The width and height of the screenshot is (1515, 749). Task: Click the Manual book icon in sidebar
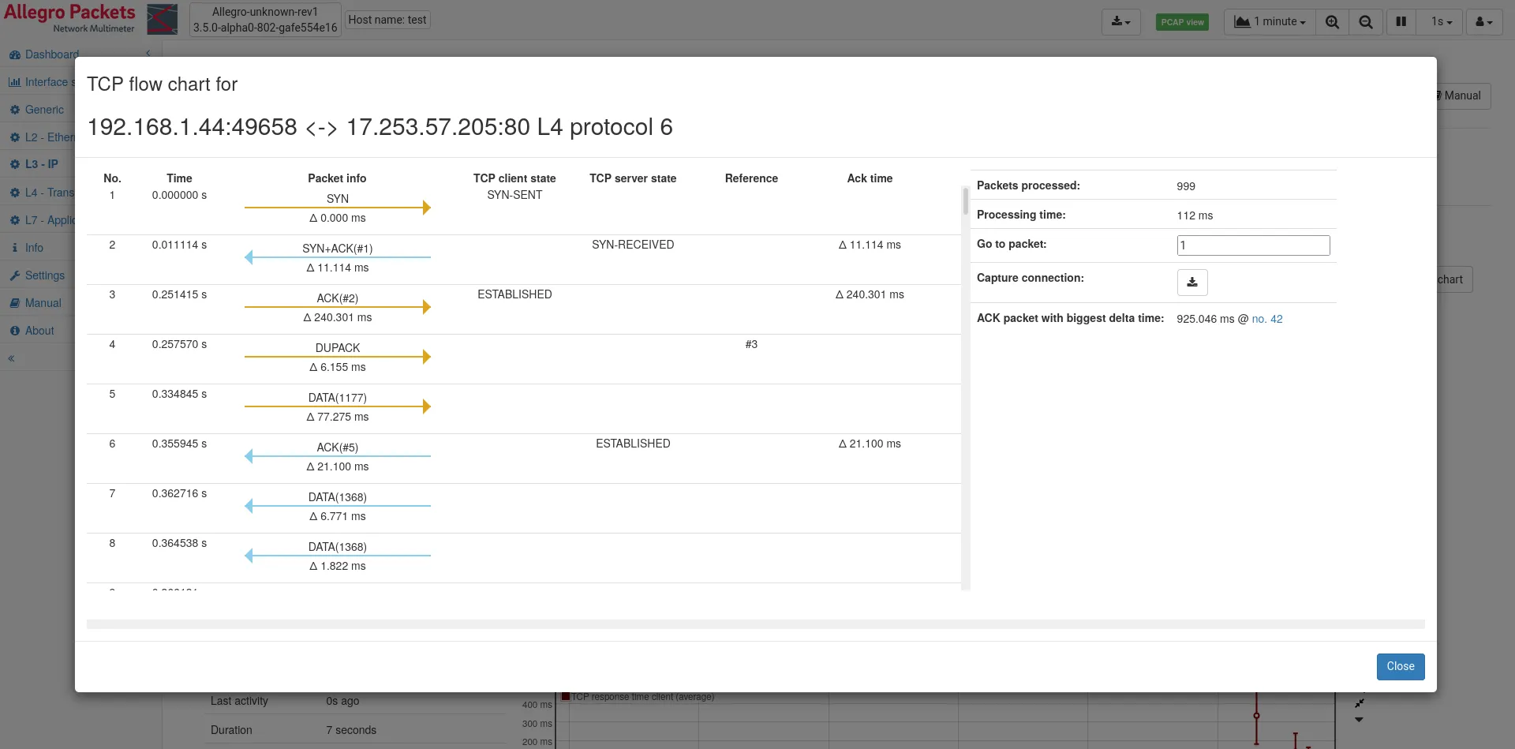click(14, 303)
